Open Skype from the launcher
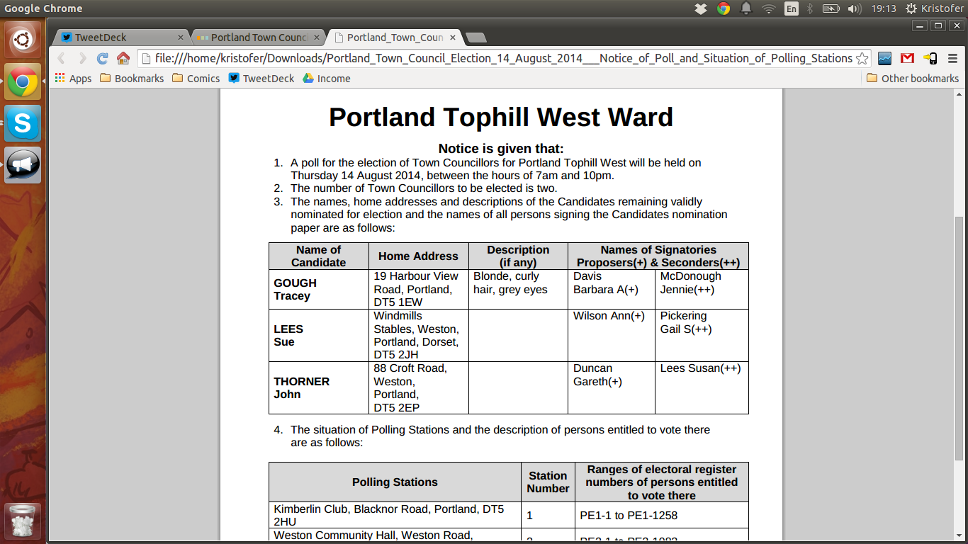Screen dimensions: 968x544 [23, 124]
